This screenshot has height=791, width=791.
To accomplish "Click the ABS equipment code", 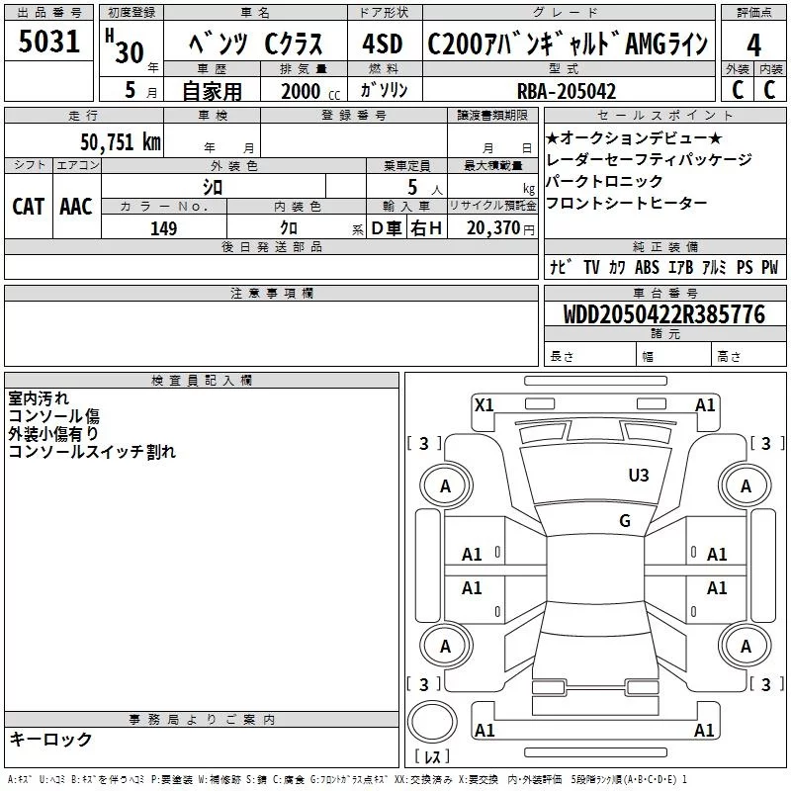I will [x=647, y=267].
